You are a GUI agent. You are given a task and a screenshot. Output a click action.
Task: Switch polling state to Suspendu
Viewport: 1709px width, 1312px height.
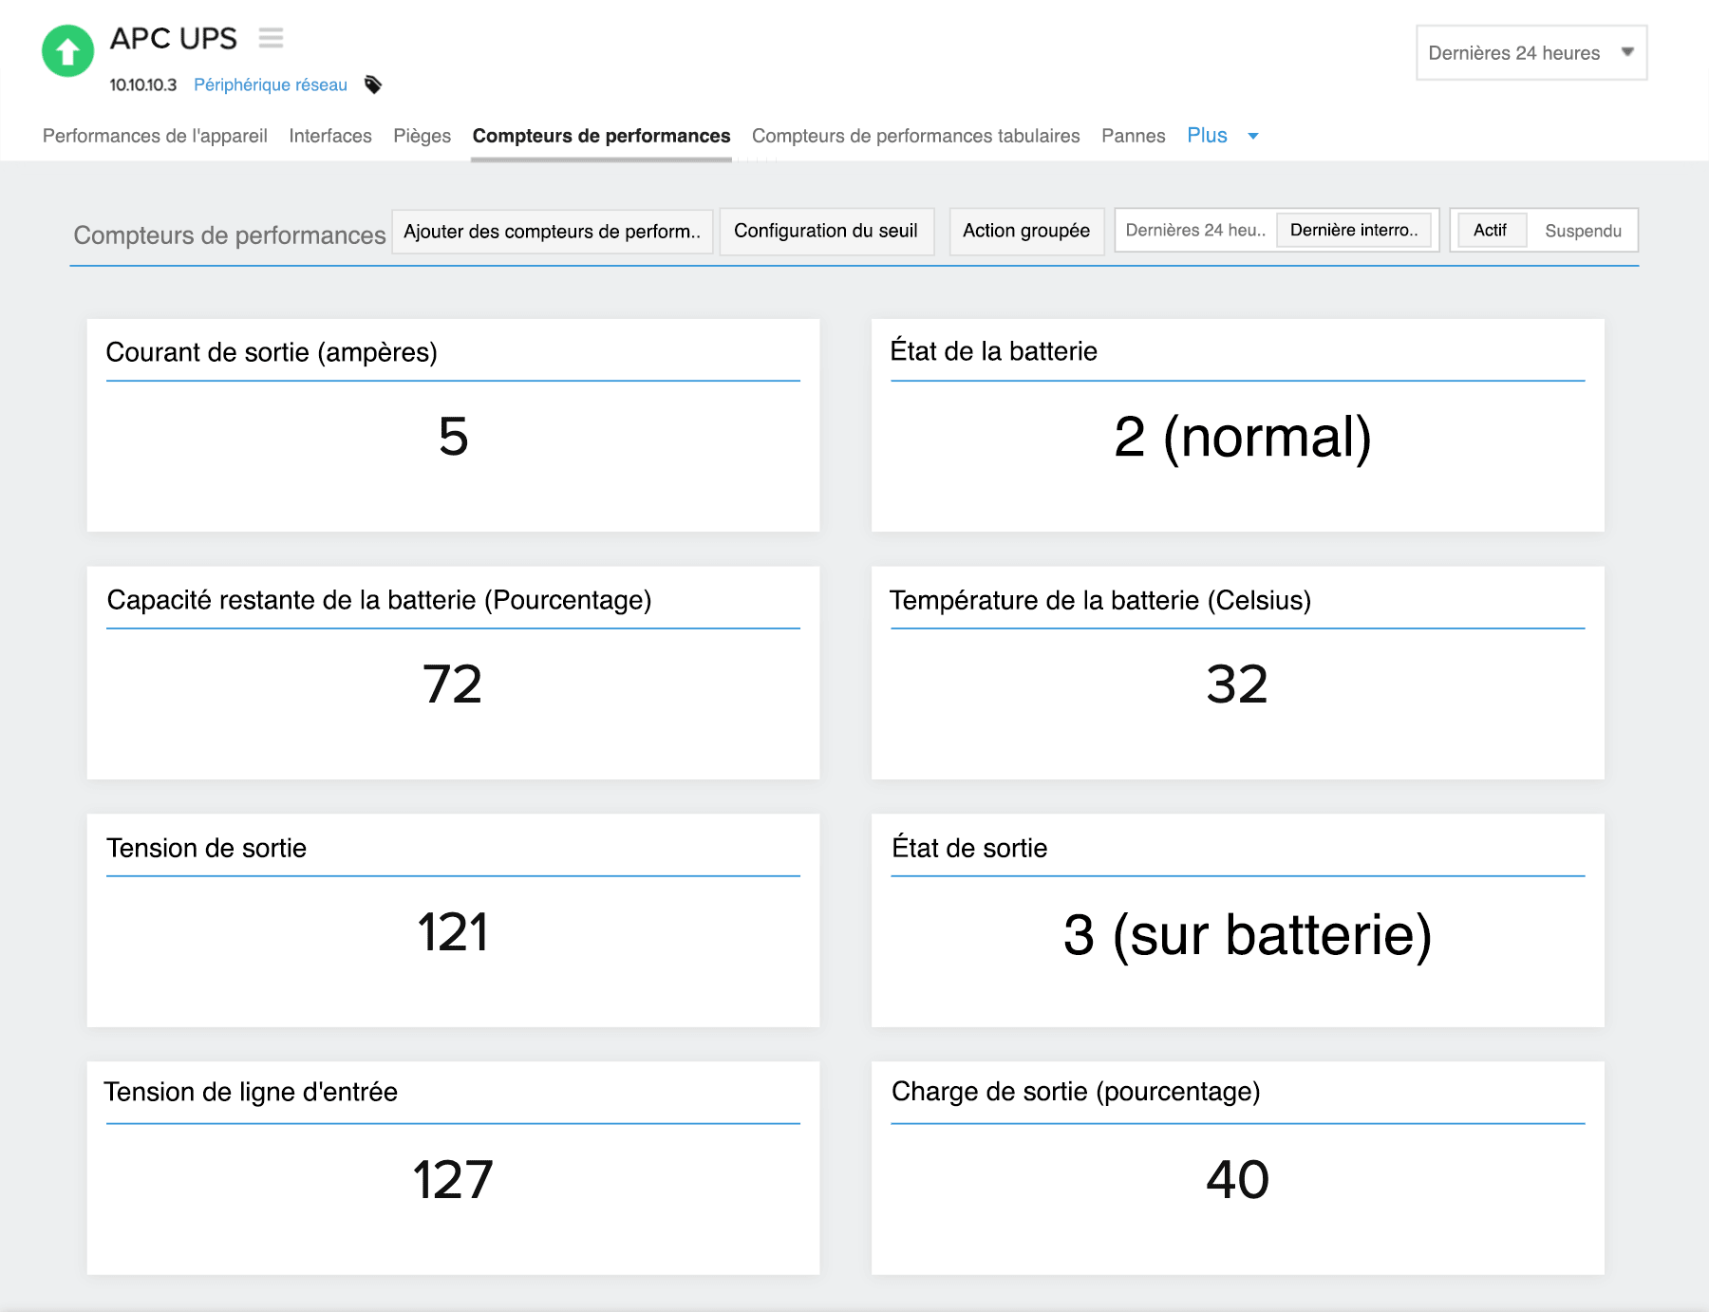[x=1582, y=230]
